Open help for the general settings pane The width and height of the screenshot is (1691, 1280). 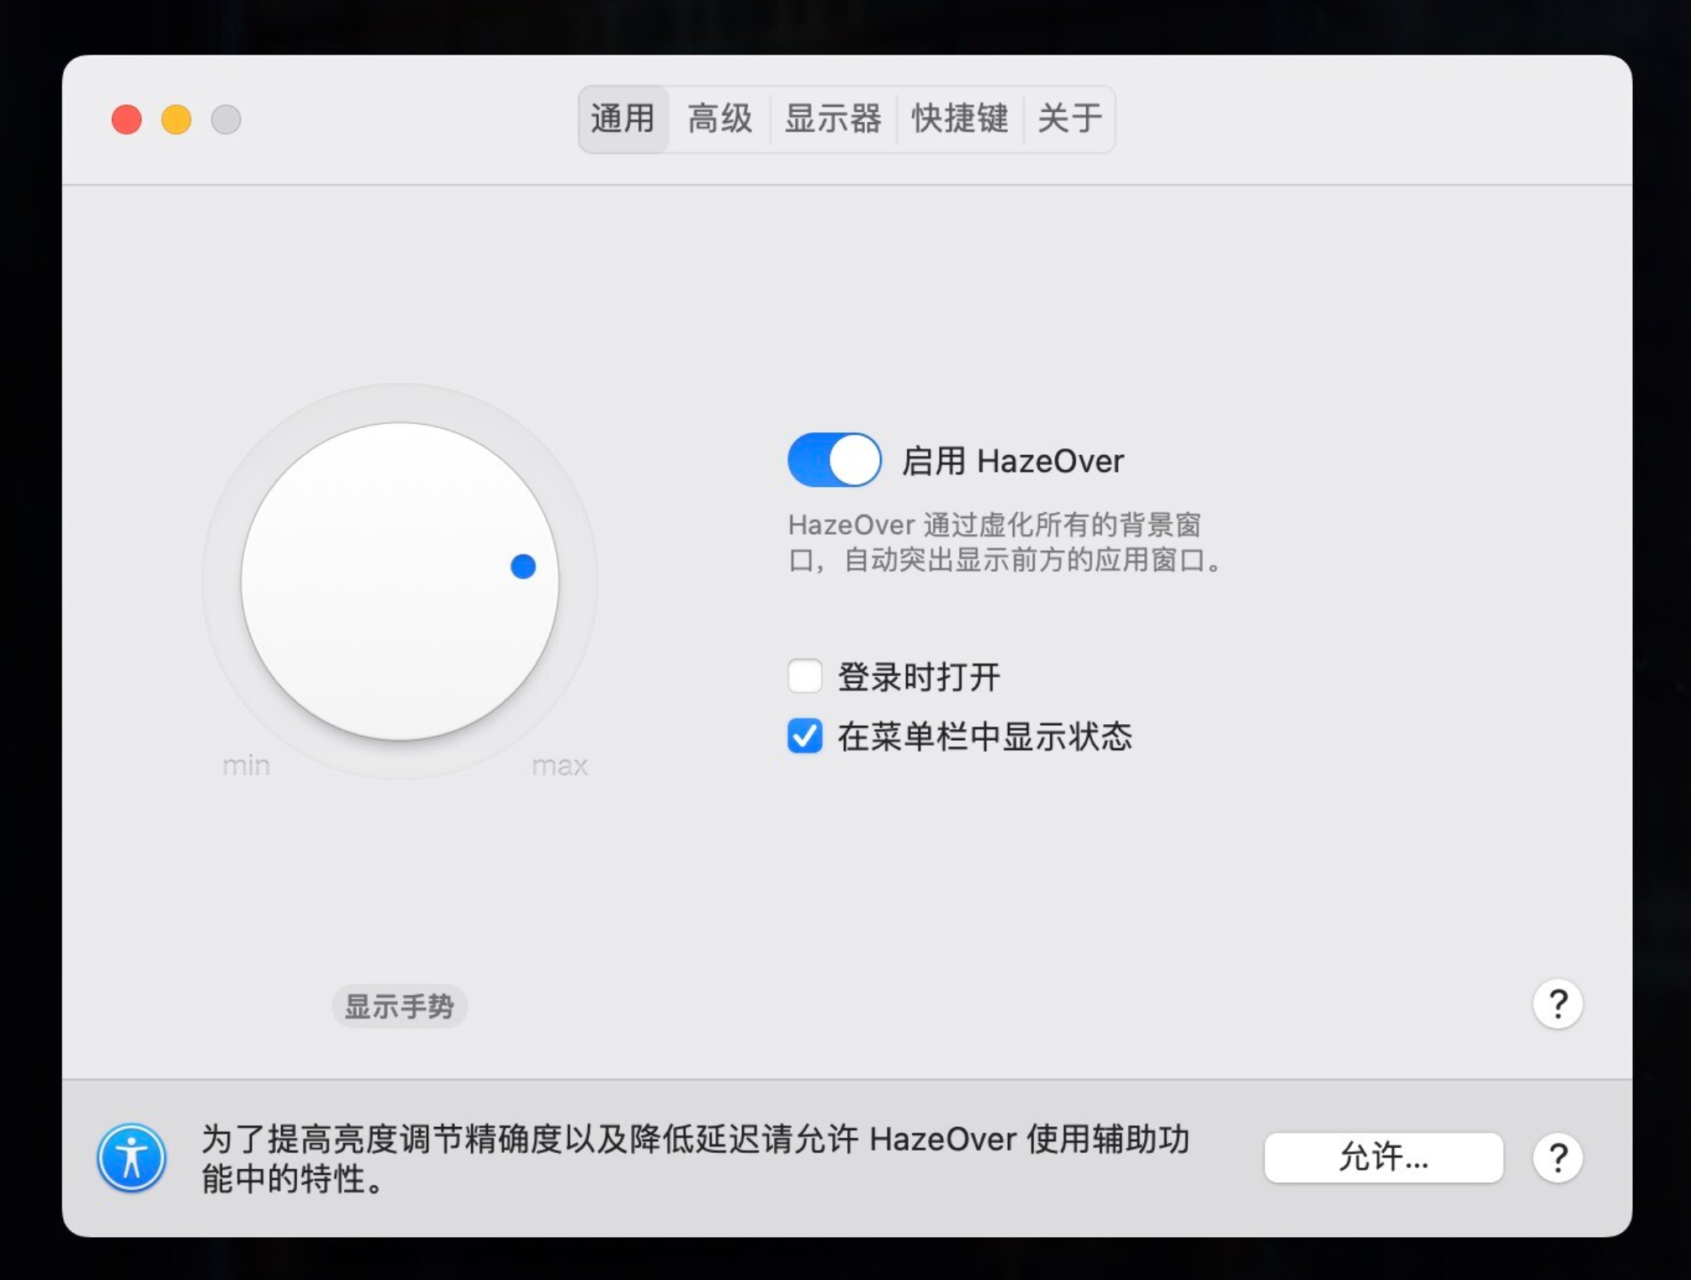click(x=1557, y=1003)
